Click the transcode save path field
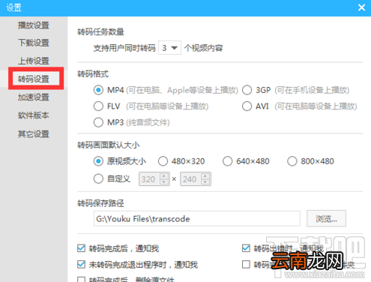This screenshot has width=371, height=282. pos(197,218)
